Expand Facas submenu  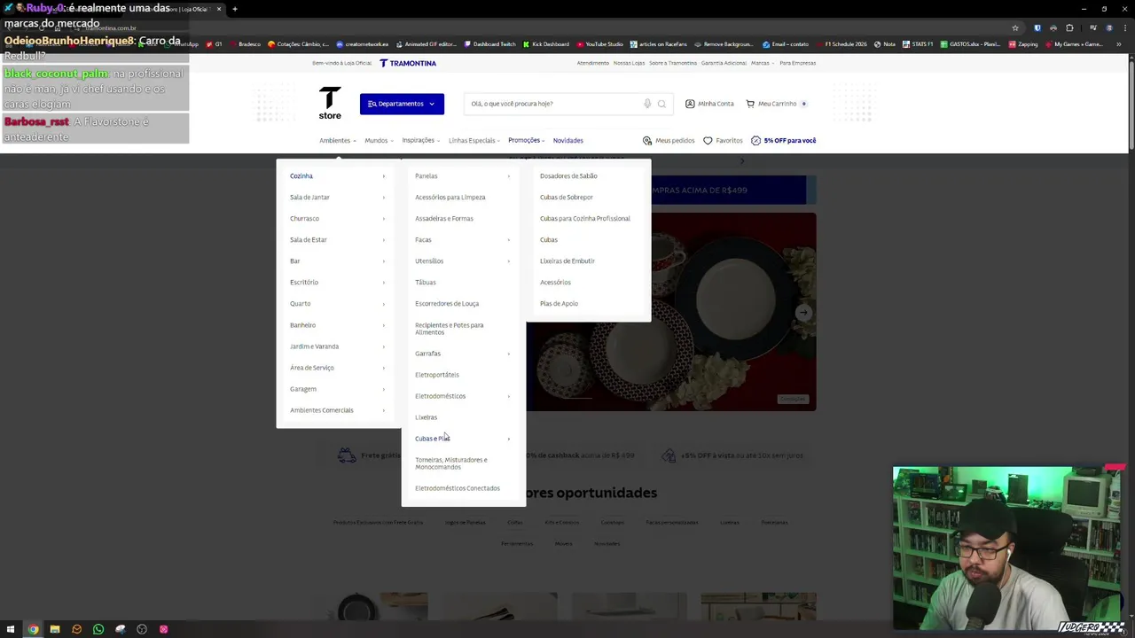463,239
